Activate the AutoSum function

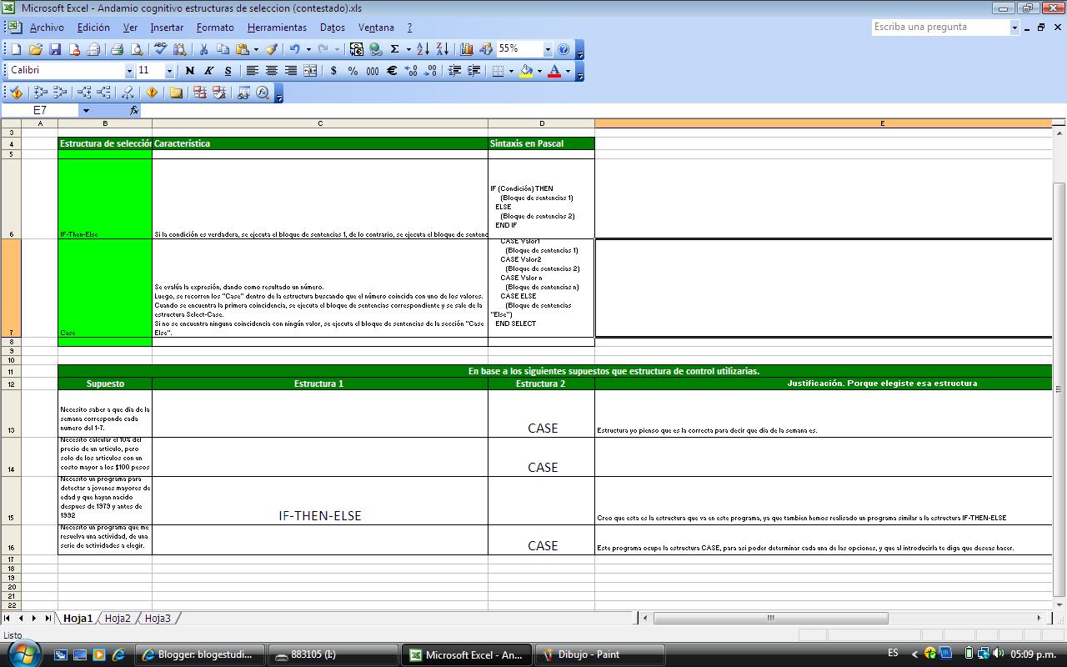tap(393, 48)
